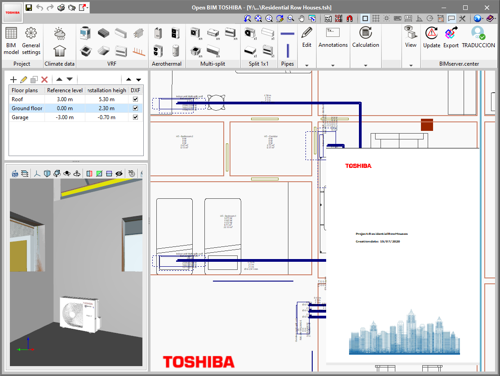Move floor plan up with first up arrow
Viewport: 500px width, 376px height.
tap(59, 80)
